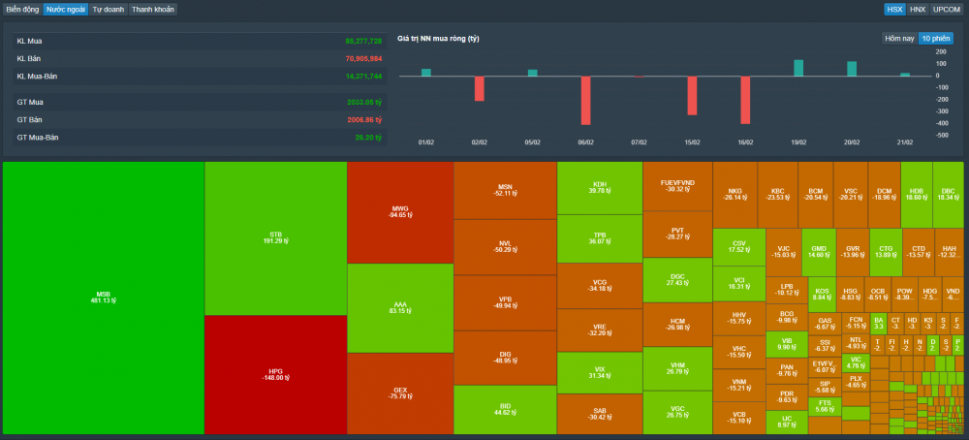This screenshot has height=440, width=969.
Task: Click the GT Mua-Bán value 26.20 tỷ
Action: [368, 138]
